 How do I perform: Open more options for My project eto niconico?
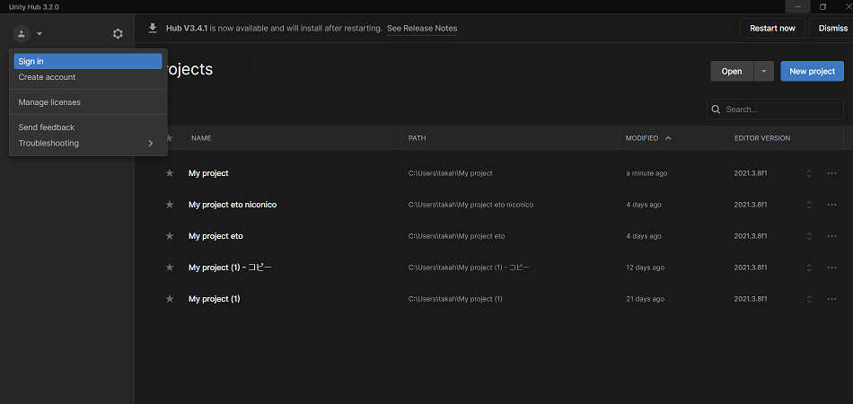(831, 205)
